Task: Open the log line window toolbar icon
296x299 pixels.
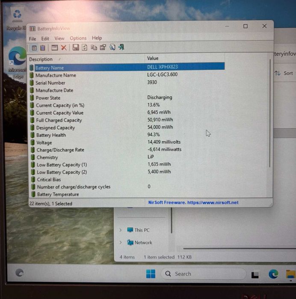Action: click(x=55, y=47)
